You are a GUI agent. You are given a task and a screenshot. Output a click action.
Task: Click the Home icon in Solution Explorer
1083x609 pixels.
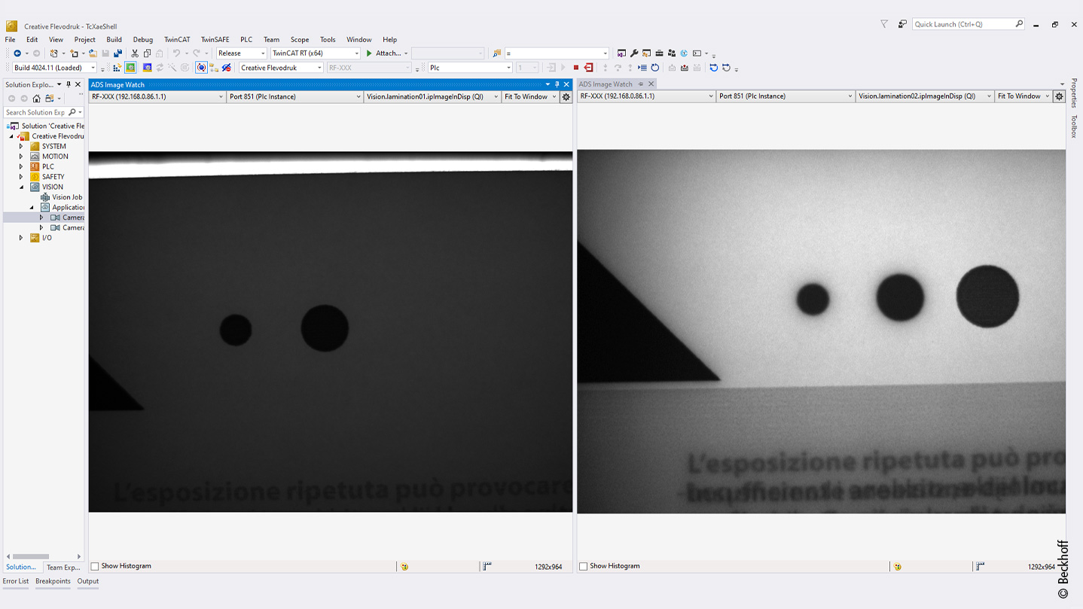[36, 99]
